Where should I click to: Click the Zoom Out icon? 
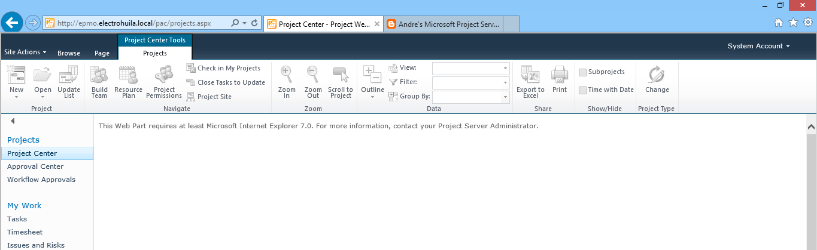[312, 76]
